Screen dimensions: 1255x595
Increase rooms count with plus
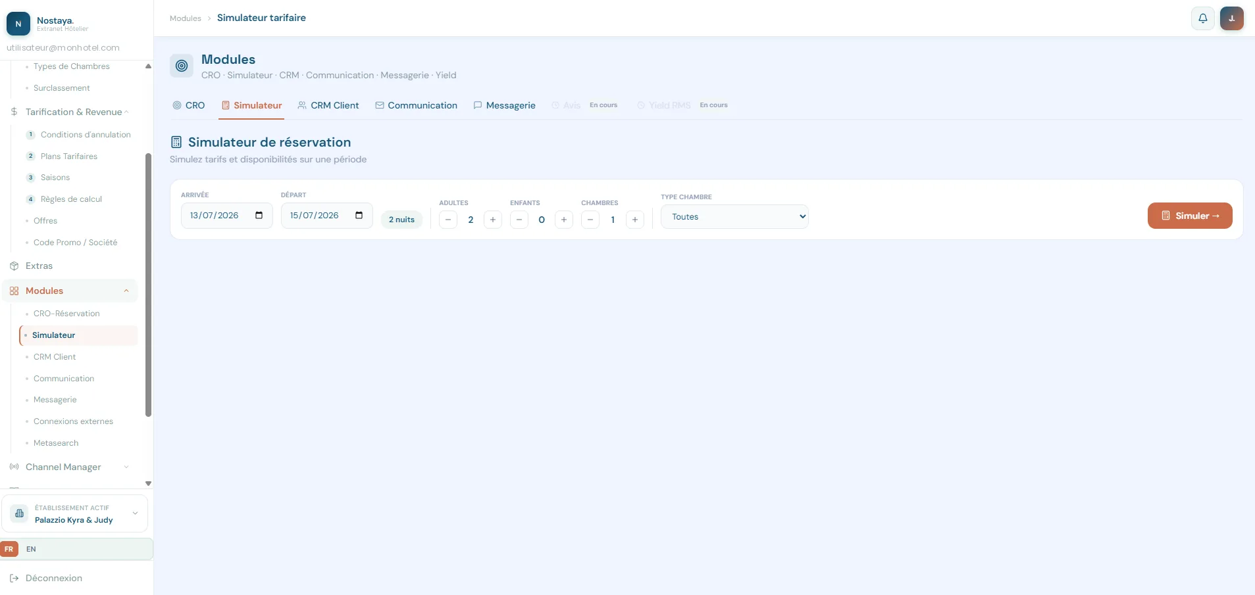635,220
